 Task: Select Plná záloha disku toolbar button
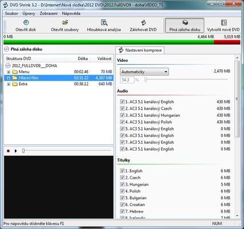184,26
